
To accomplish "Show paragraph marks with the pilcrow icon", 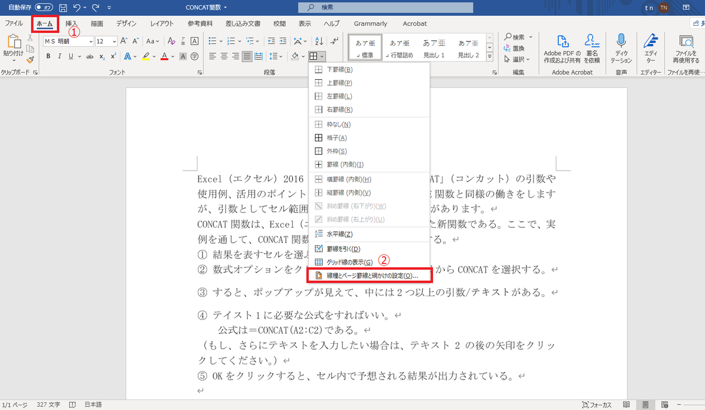I will click(334, 41).
